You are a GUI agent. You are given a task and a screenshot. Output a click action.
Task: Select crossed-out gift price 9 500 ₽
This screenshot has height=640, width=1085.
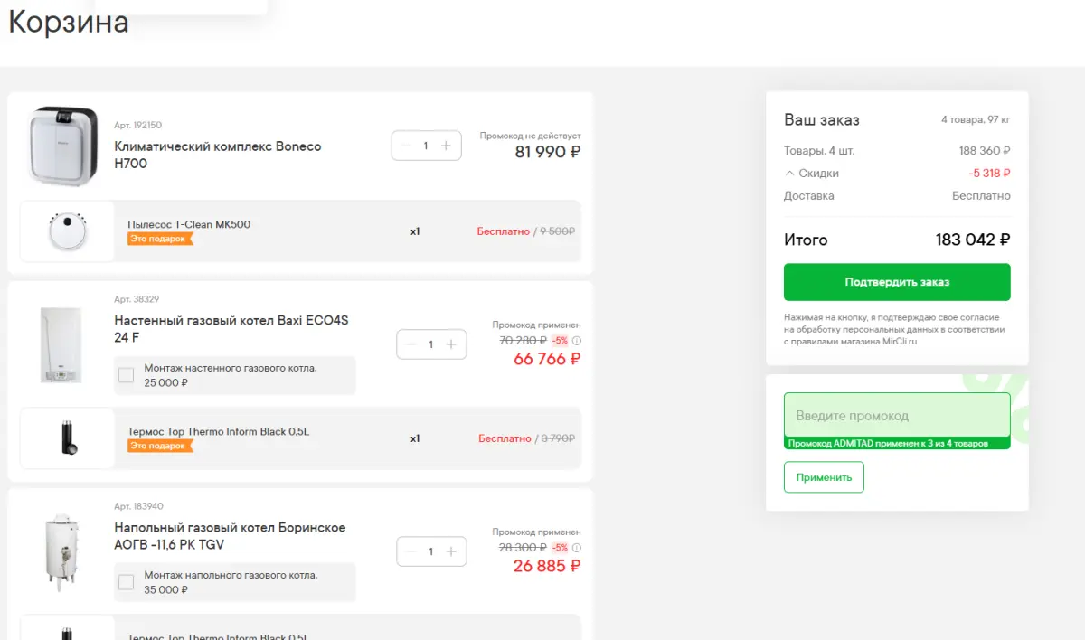[x=558, y=231]
